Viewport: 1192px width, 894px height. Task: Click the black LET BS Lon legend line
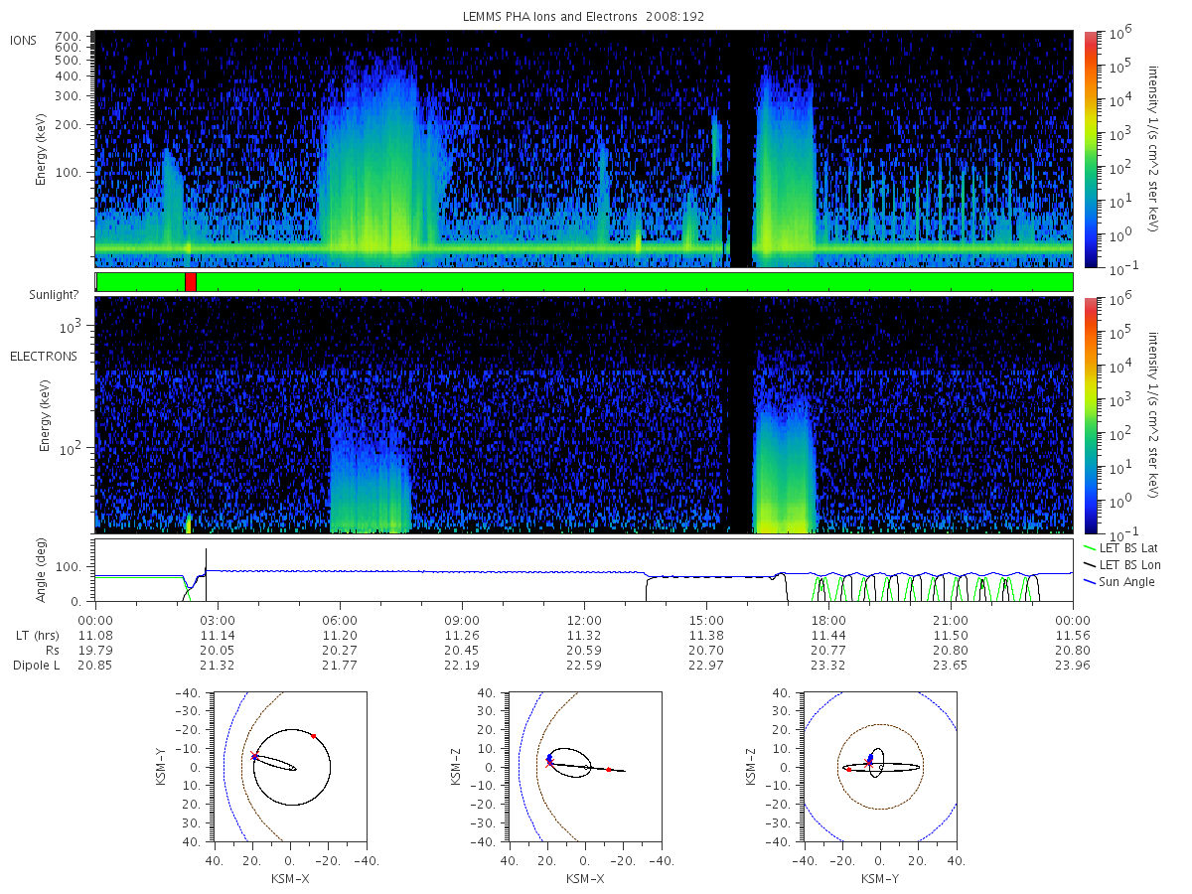coord(1091,564)
